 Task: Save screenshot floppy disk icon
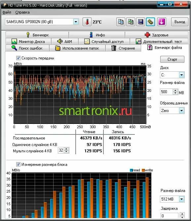click(140, 22)
